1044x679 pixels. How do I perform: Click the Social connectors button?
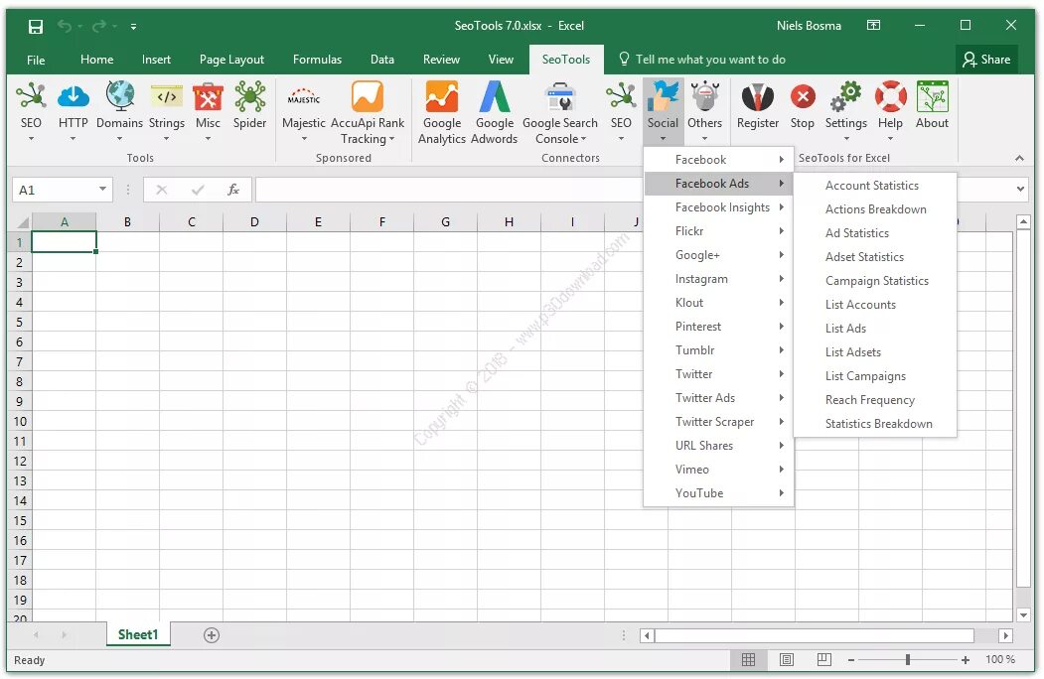(664, 110)
